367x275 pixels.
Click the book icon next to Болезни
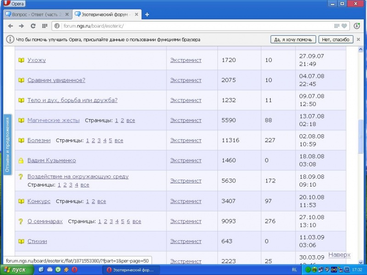point(21,141)
